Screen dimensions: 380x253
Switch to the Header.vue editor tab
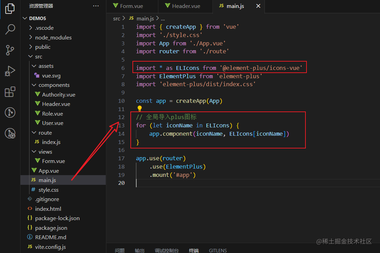[x=185, y=6]
